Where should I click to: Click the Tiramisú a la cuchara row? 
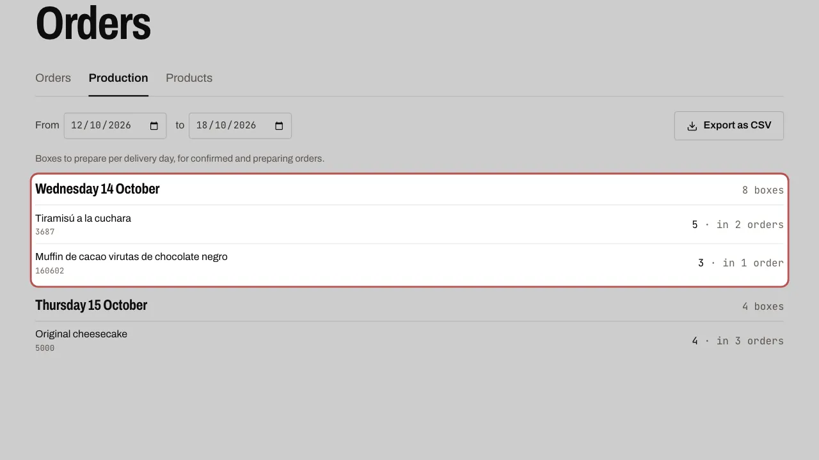click(409, 224)
